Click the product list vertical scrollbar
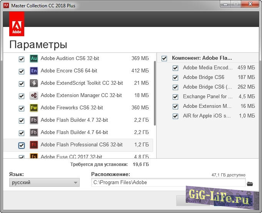Image resolution: width=262 pixels, height=213 pixels. (155, 92)
